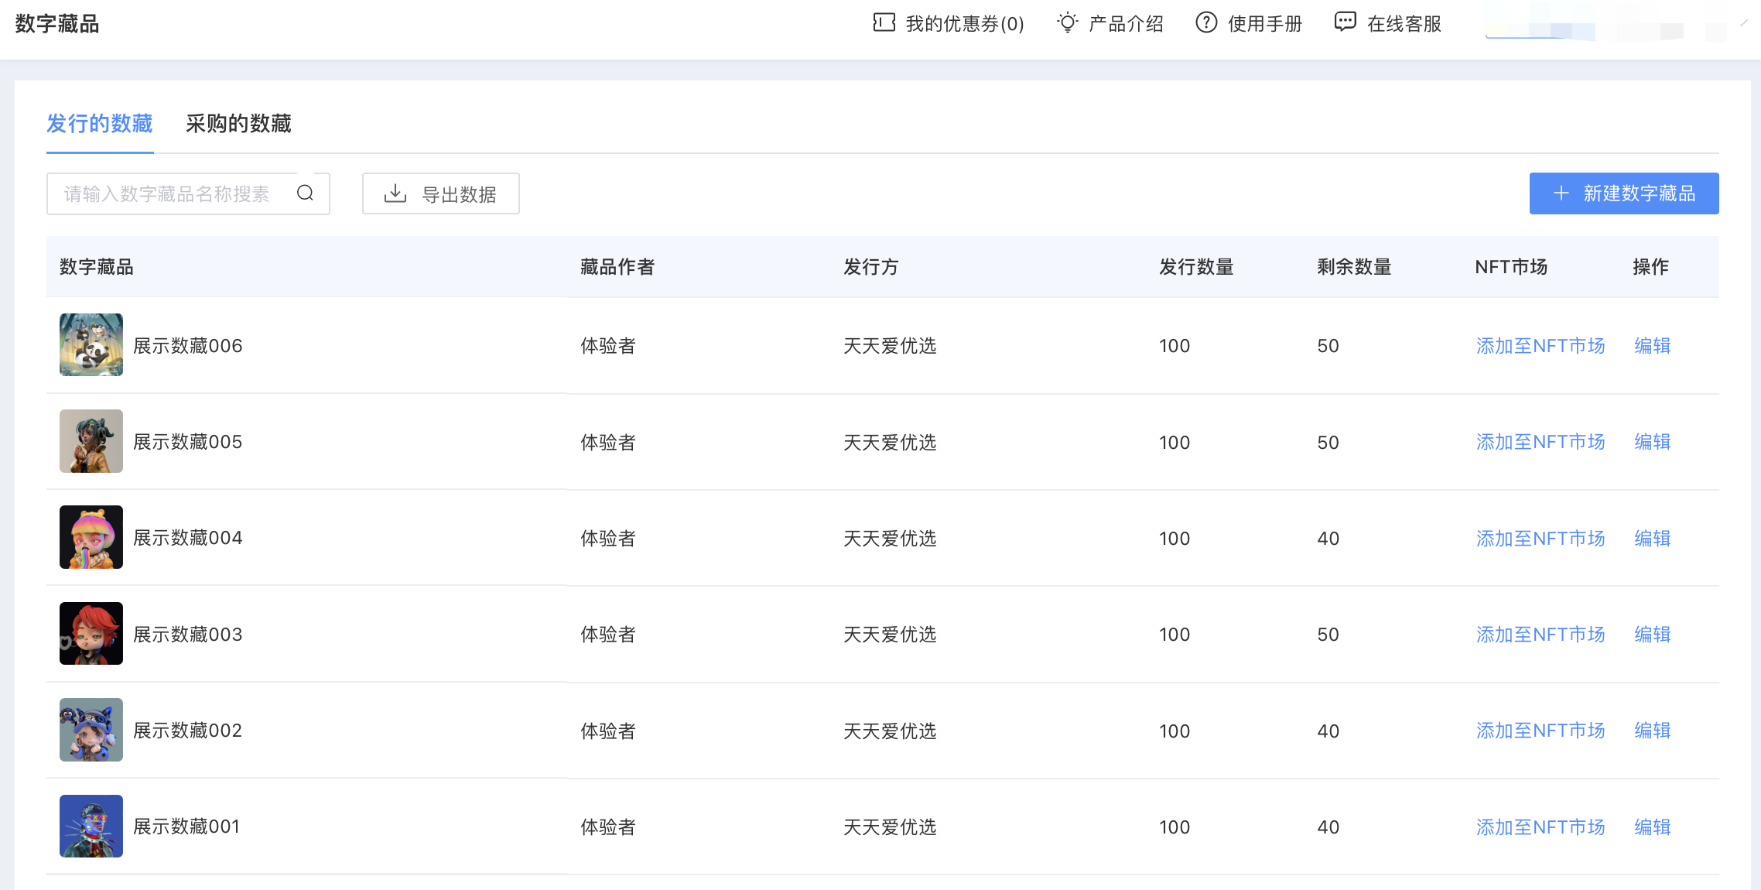Image resolution: width=1761 pixels, height=890 pixels.
Task: Add 展示数藏002 to NFT market
Action: tap(1540, 731)
